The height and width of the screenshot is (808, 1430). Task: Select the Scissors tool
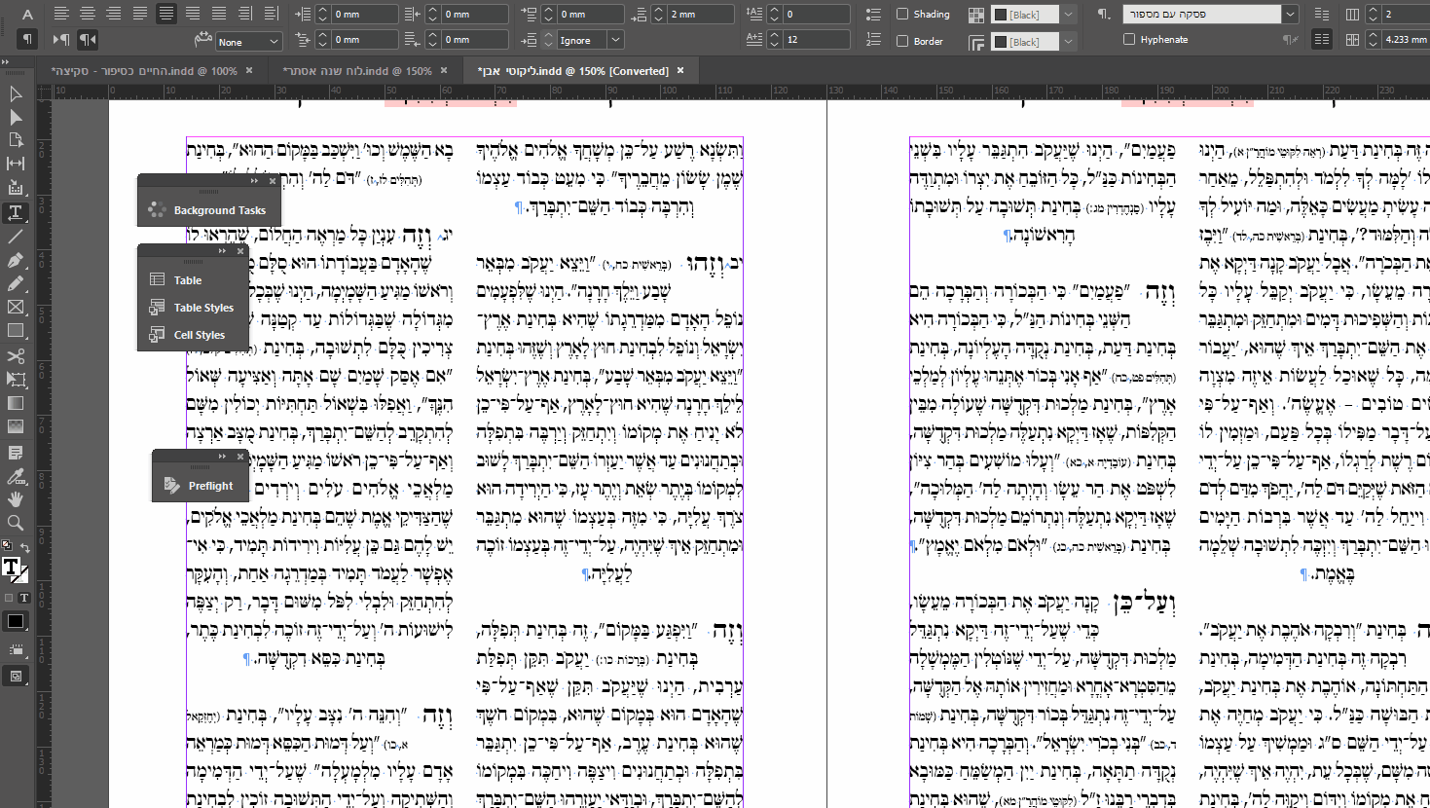[x=14, y=354]
